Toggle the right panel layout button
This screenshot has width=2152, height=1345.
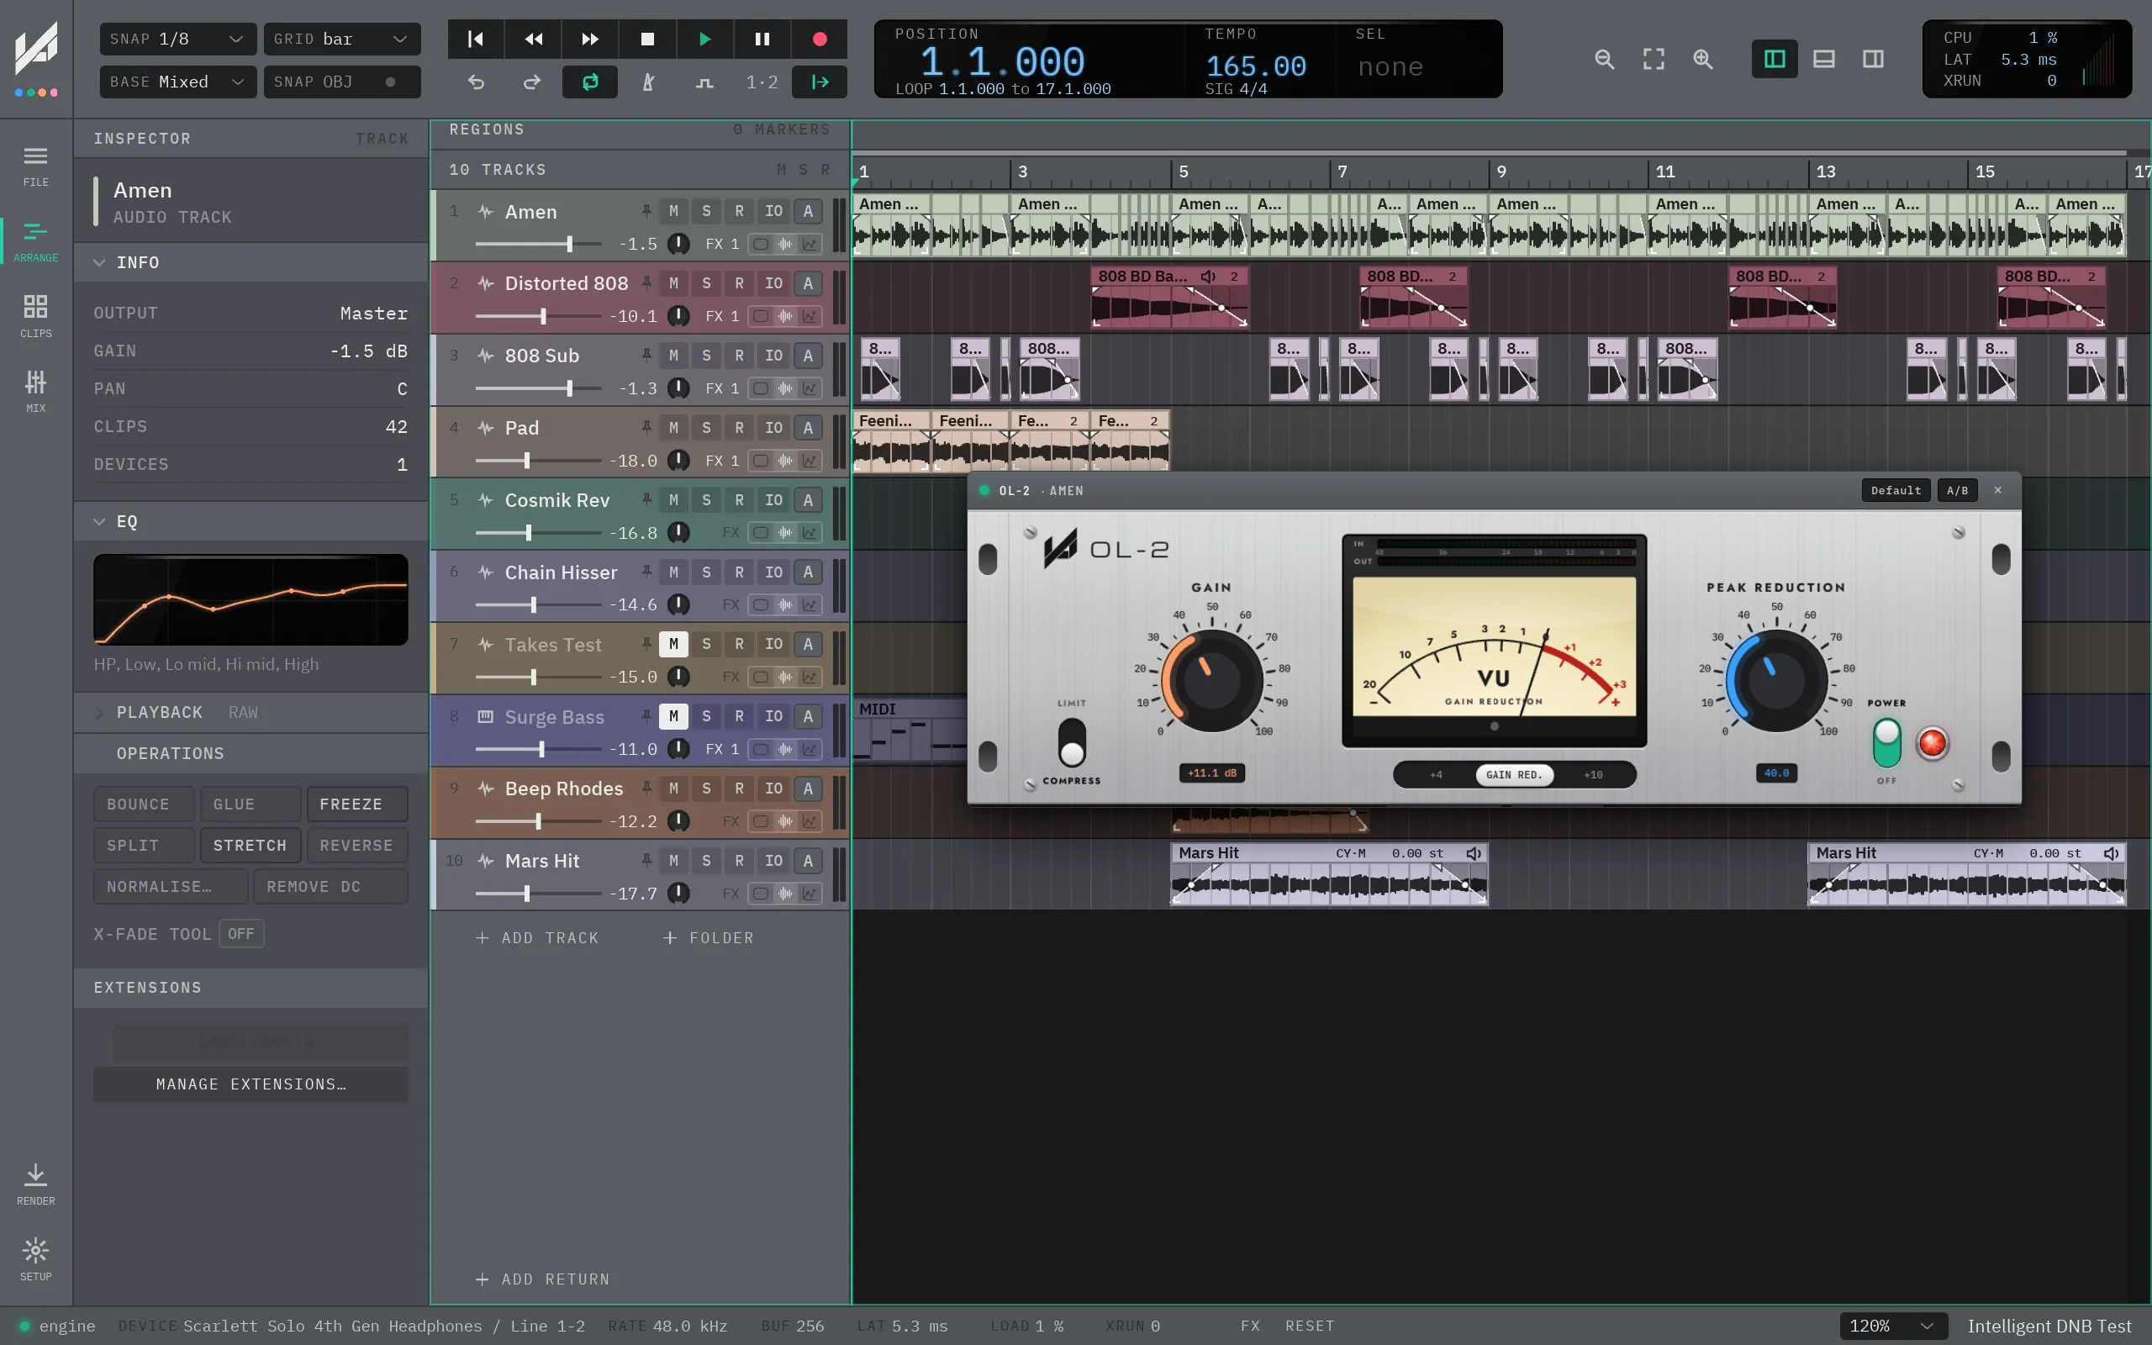[1873, 60]
